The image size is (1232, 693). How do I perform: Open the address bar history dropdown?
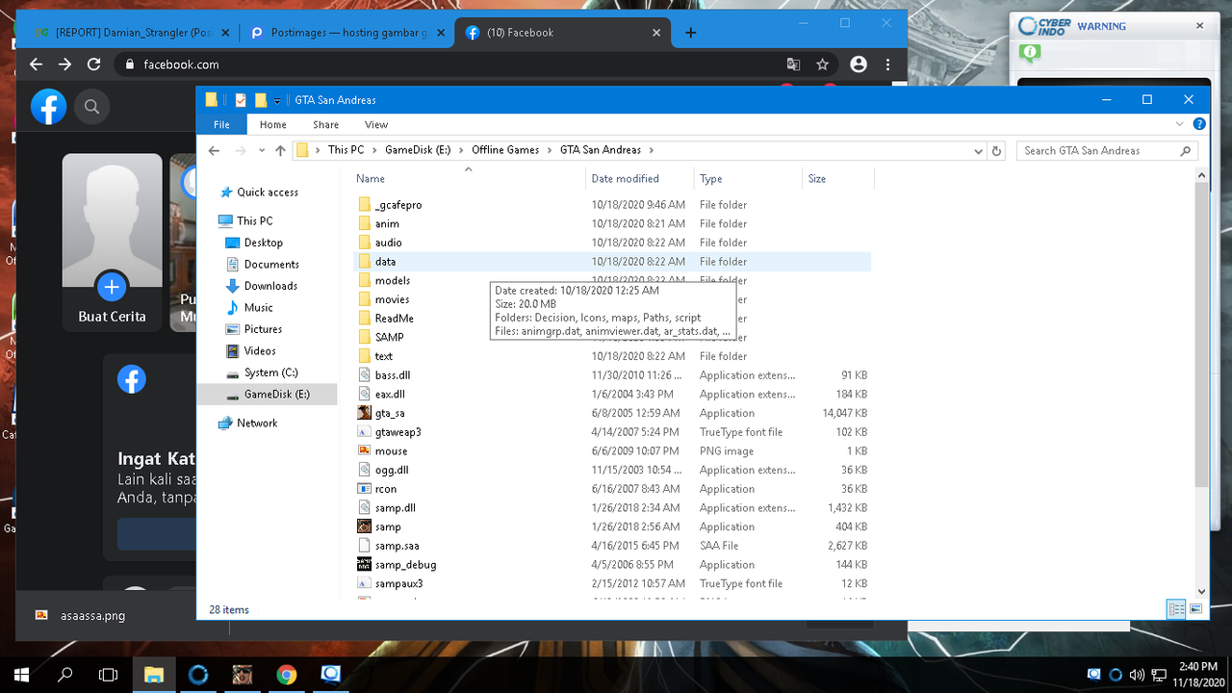(979, 151)
